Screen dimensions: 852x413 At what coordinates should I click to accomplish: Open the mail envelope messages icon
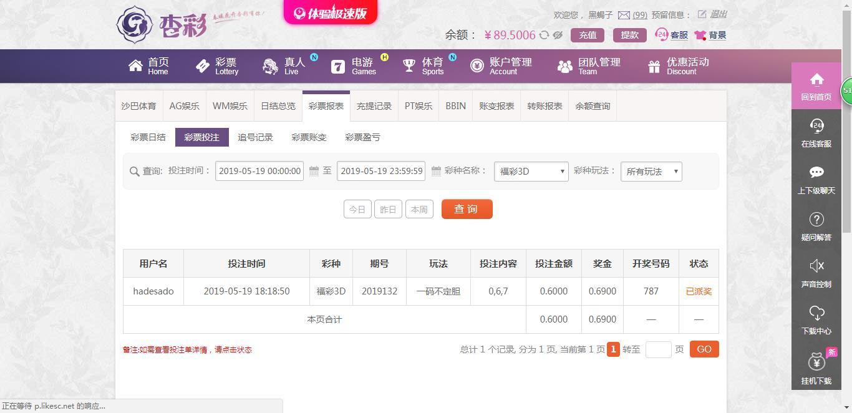click(x=624, y=15)
